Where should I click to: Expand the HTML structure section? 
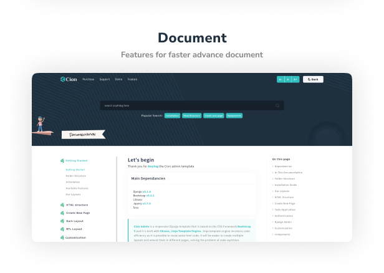pyautogui.click(x=77, y=204)
